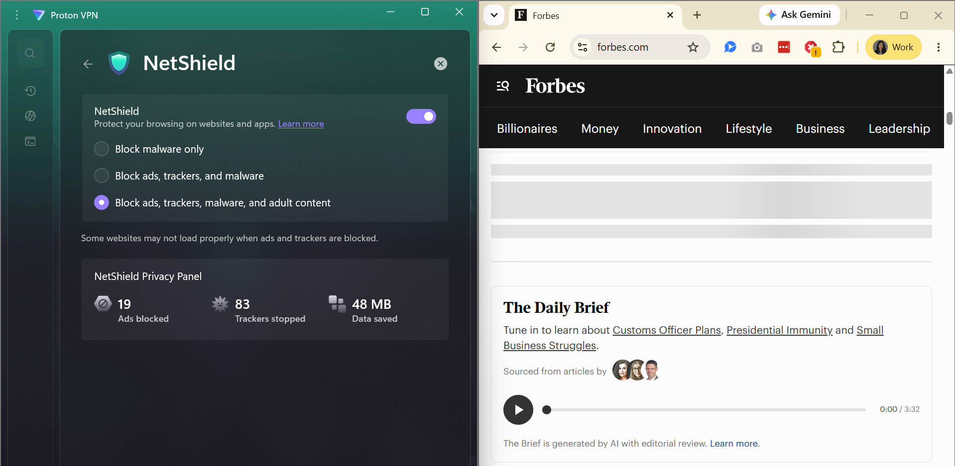Click the author avatars thumbnail
Screen dimensions: 955x466
pyautogui.click(x=636, y=370)
